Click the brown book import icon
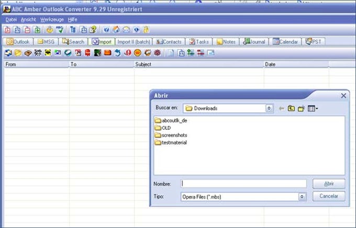The height and width of the screenshot is (228, 356). tap(28, 53)
